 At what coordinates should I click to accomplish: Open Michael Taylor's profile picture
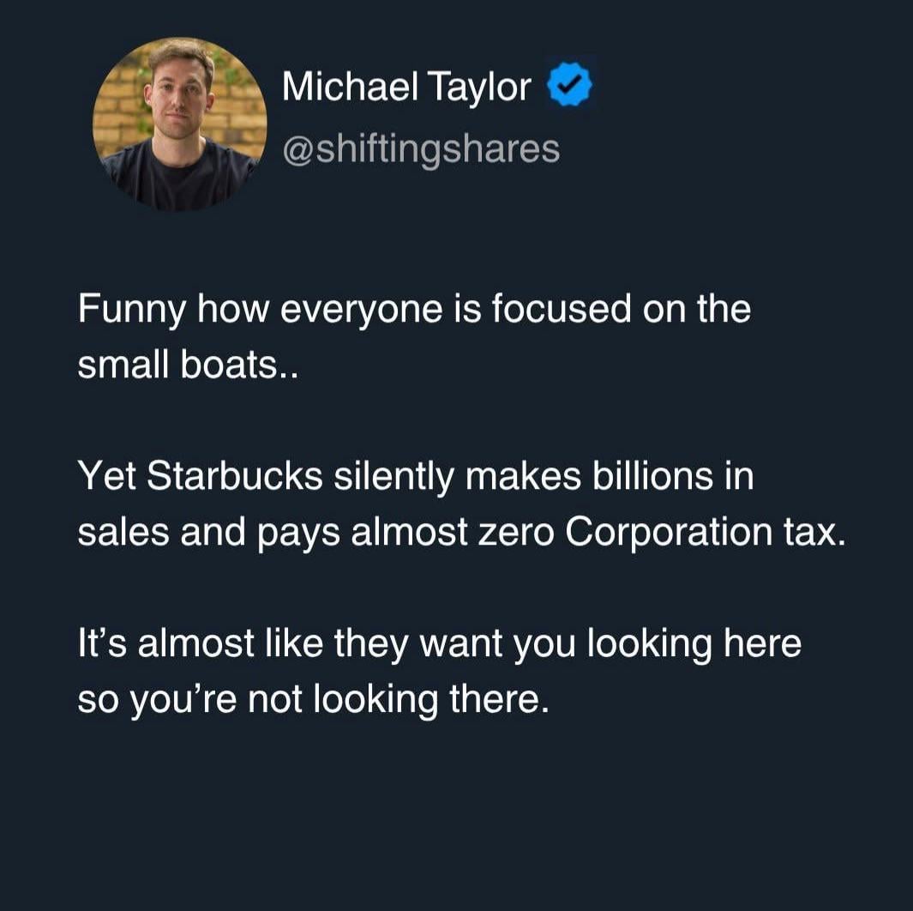point(179,124)
